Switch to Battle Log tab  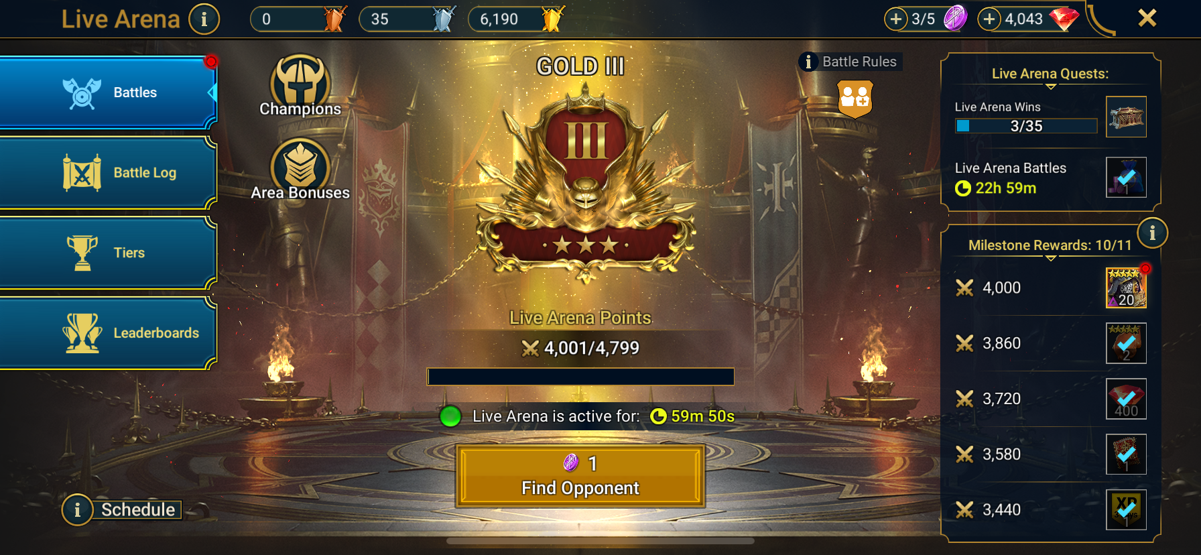(108, 173)
